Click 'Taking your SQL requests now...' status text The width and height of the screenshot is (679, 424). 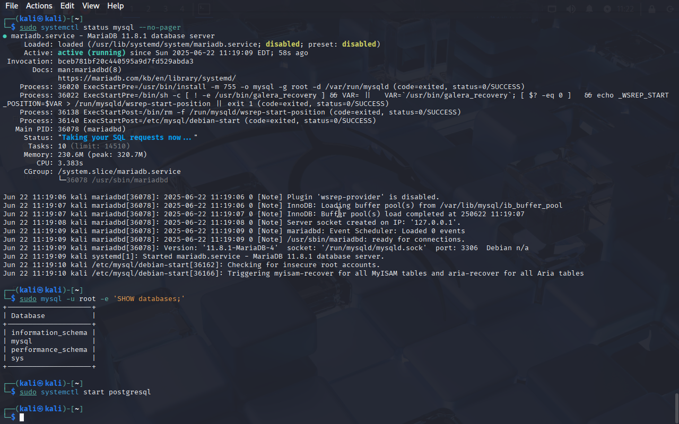pyautogui.click(x=128, y=138)
